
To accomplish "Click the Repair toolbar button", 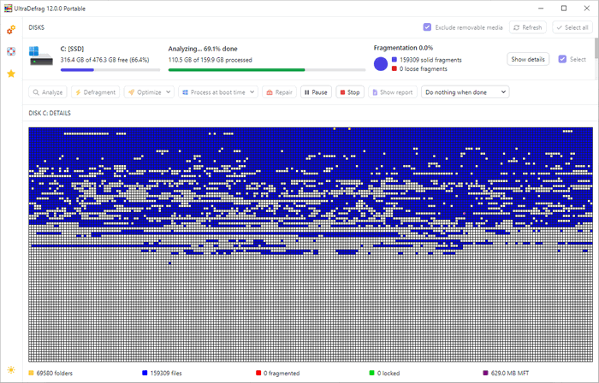I will 280,91.
